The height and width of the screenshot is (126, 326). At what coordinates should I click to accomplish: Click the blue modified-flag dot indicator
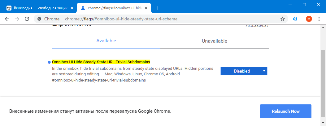pos(49,62)
